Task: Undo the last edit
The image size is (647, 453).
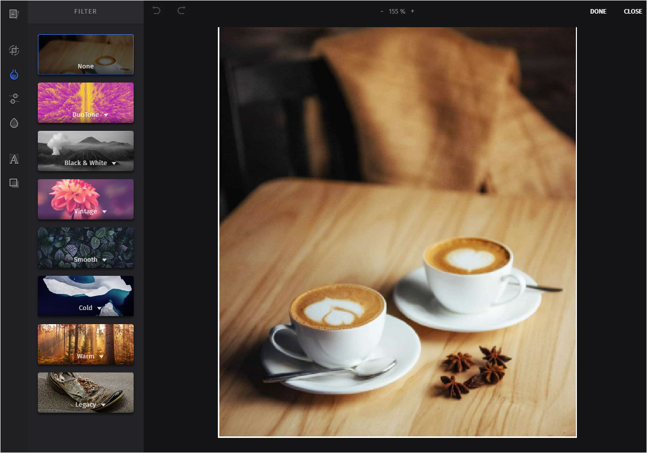Action: pyautogui.click(x=156, y=10)
